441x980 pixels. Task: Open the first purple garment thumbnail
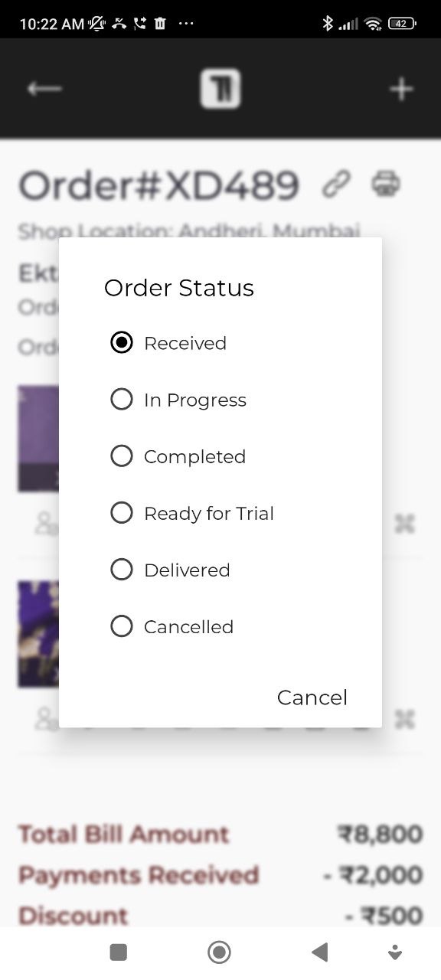[38, 438]
